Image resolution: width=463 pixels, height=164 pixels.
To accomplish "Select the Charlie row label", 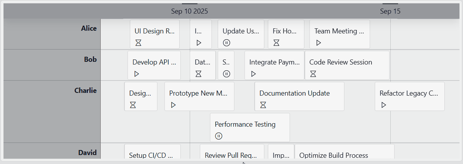I will [x=86, y=90].
